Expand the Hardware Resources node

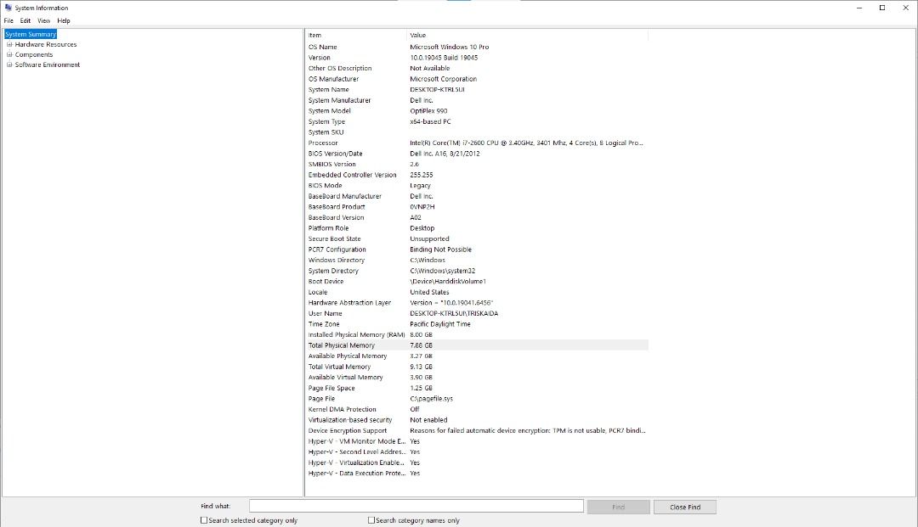(x=9, y=44)
